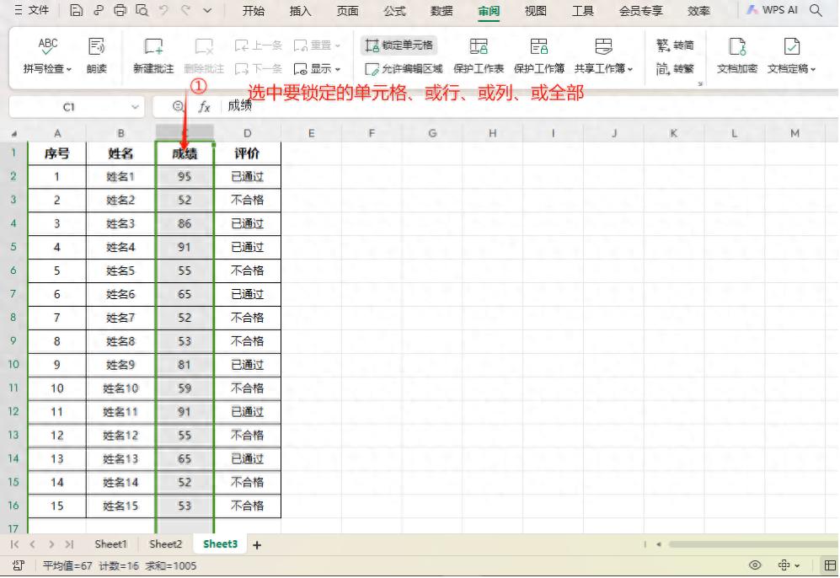
Task: Click normal view grid icon in status bar
Action: [x=830, y=565]
